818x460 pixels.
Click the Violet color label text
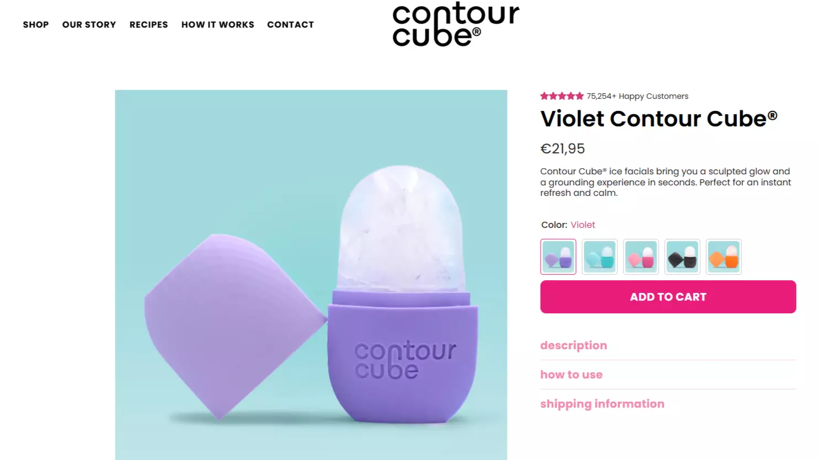point(582,224)
